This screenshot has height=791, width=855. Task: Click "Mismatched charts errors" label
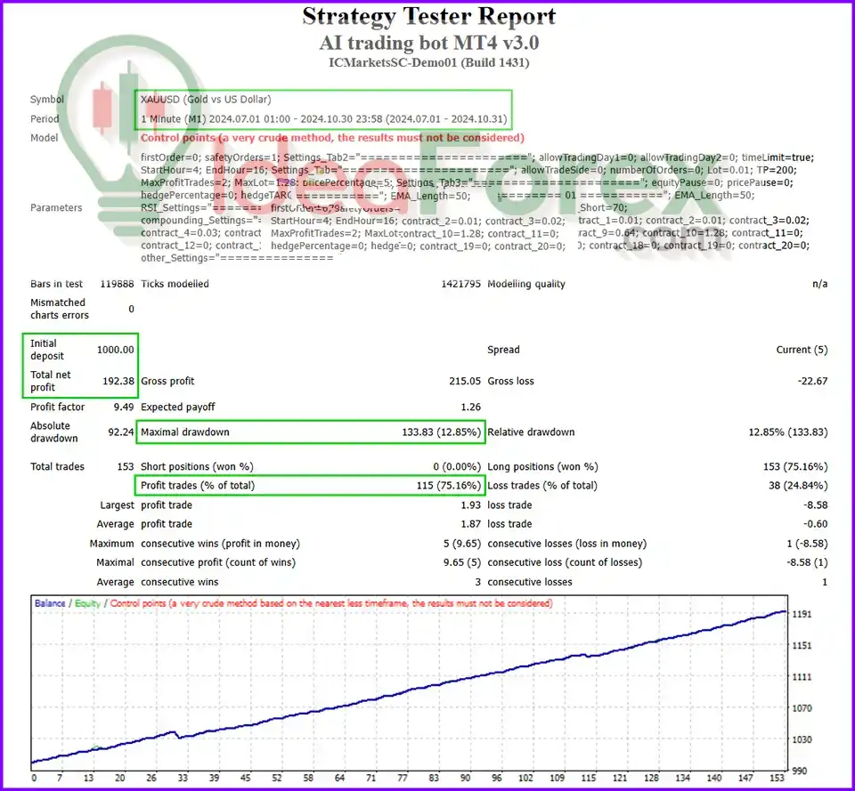pos(60,309)
